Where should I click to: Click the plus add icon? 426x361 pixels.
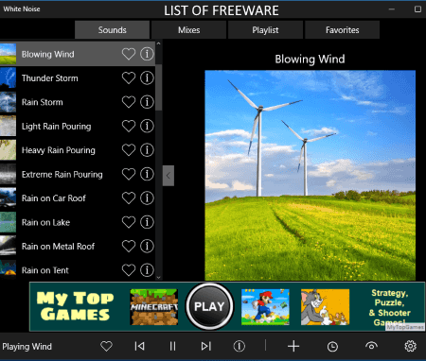coord(293,346)
